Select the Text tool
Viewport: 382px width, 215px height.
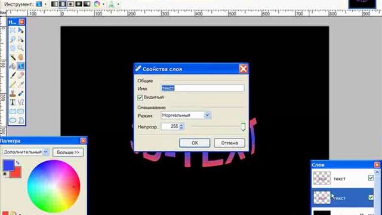(x=13, y=102)
